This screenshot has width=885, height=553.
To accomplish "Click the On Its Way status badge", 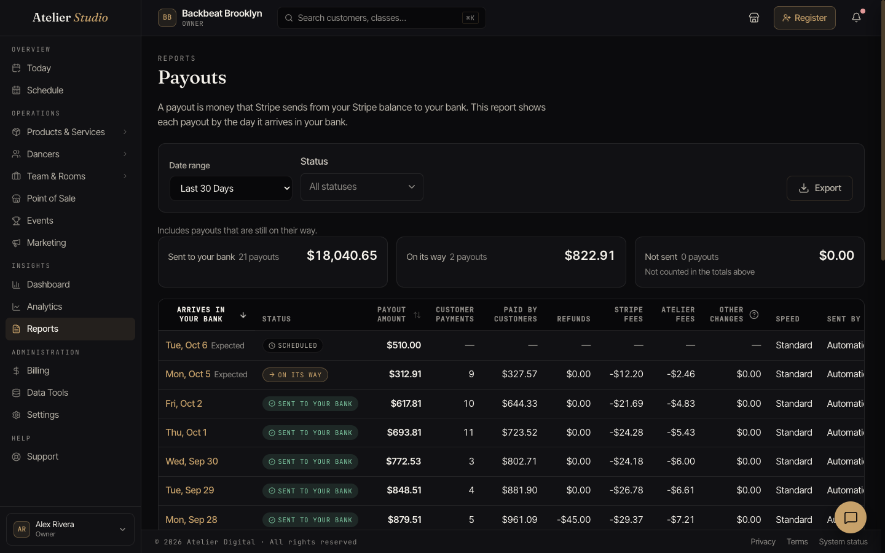I will click(295, 375).
